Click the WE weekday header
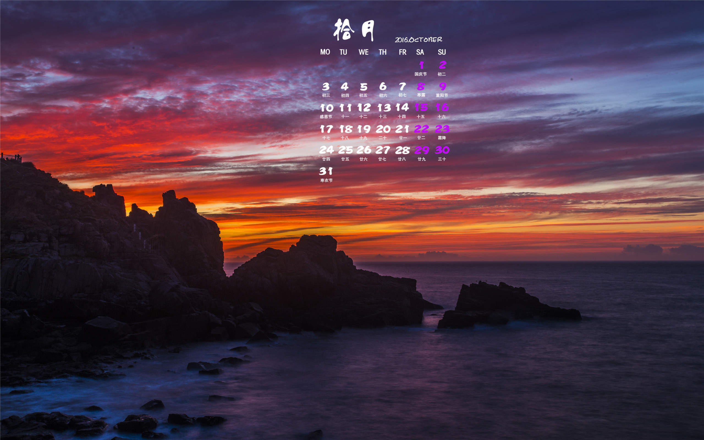The width and height of the screenshot is (704, 440). tap(363, 52)
